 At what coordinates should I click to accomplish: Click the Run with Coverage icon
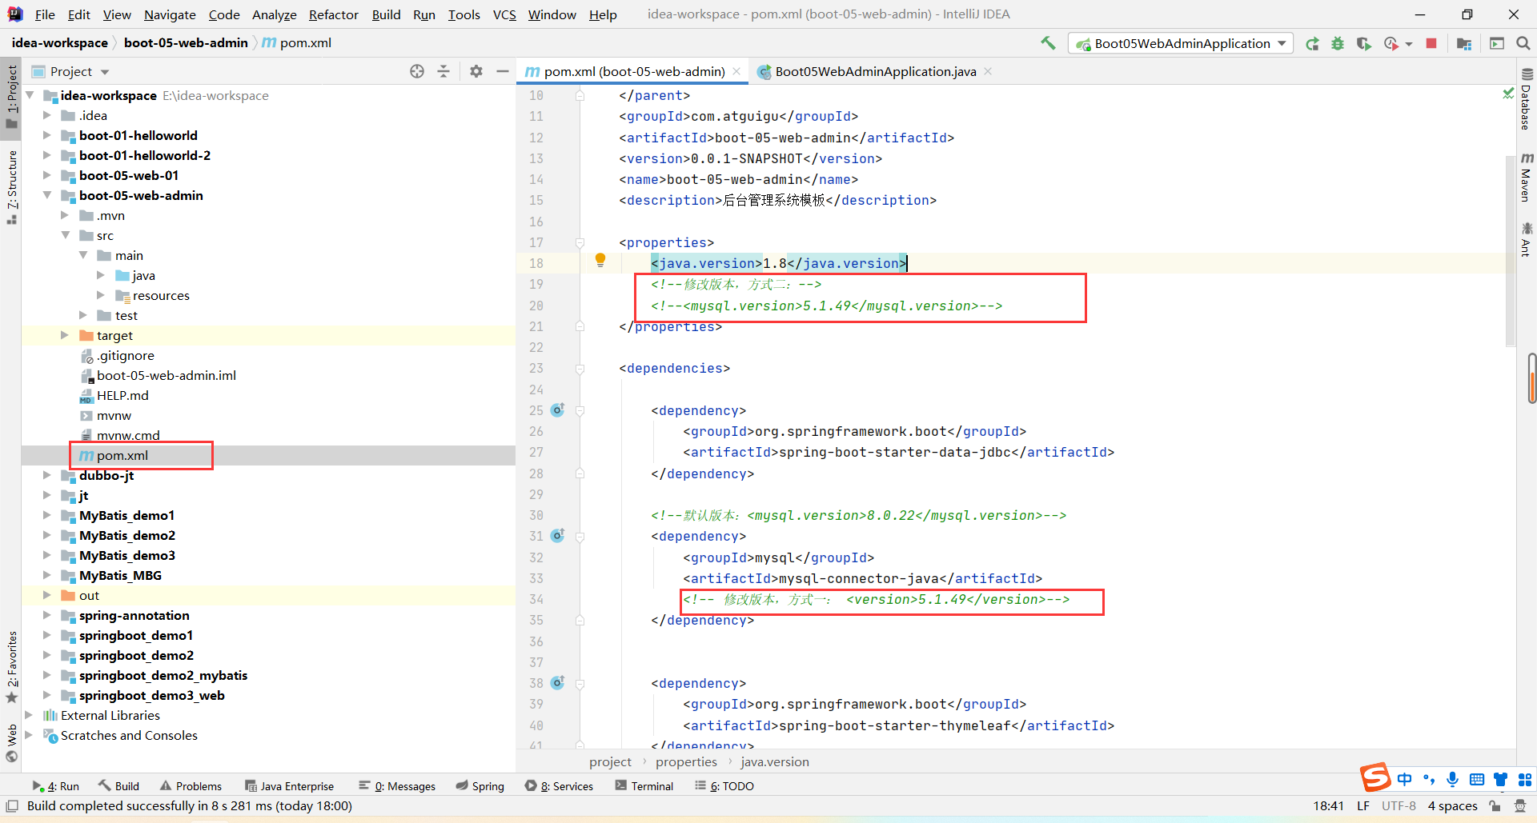click(1363, 44)
